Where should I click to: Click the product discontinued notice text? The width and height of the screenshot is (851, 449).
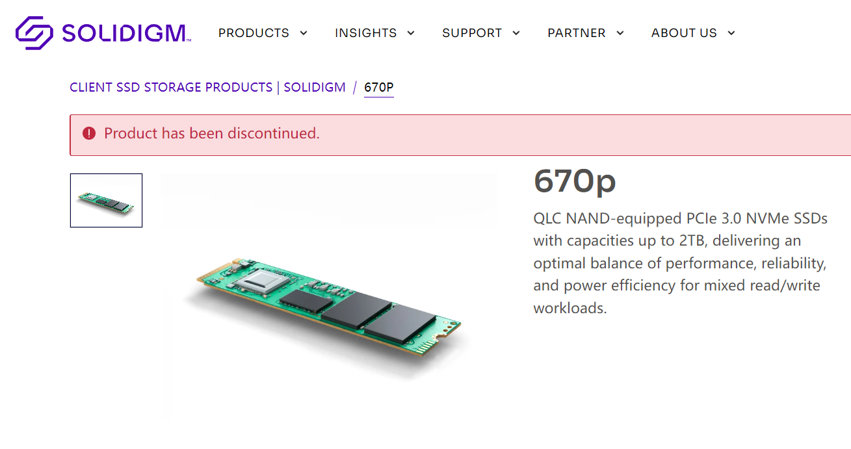click(212, 134)
